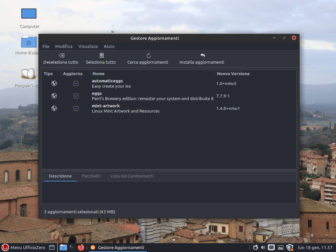Switch to the Pacchetti tab

pyautogui.click(x=91, y=176)
